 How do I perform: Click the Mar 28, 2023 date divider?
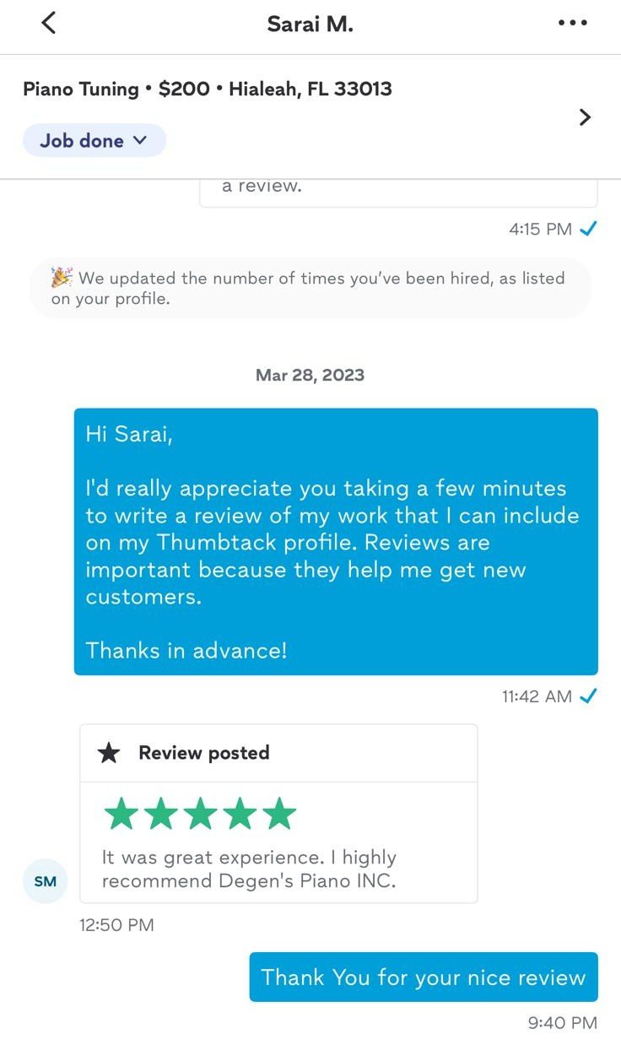click(310, 375)
